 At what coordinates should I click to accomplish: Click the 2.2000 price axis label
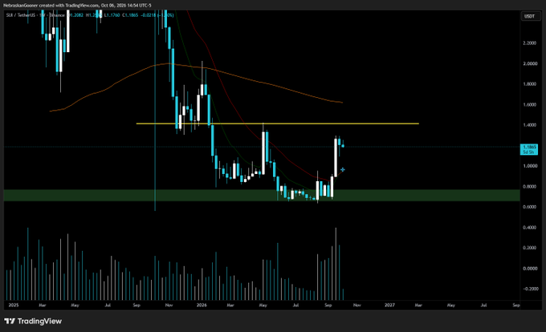tap(530, 43)
